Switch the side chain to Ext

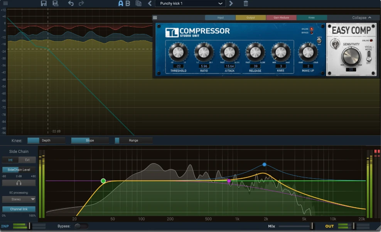click(x=27, y=160)
